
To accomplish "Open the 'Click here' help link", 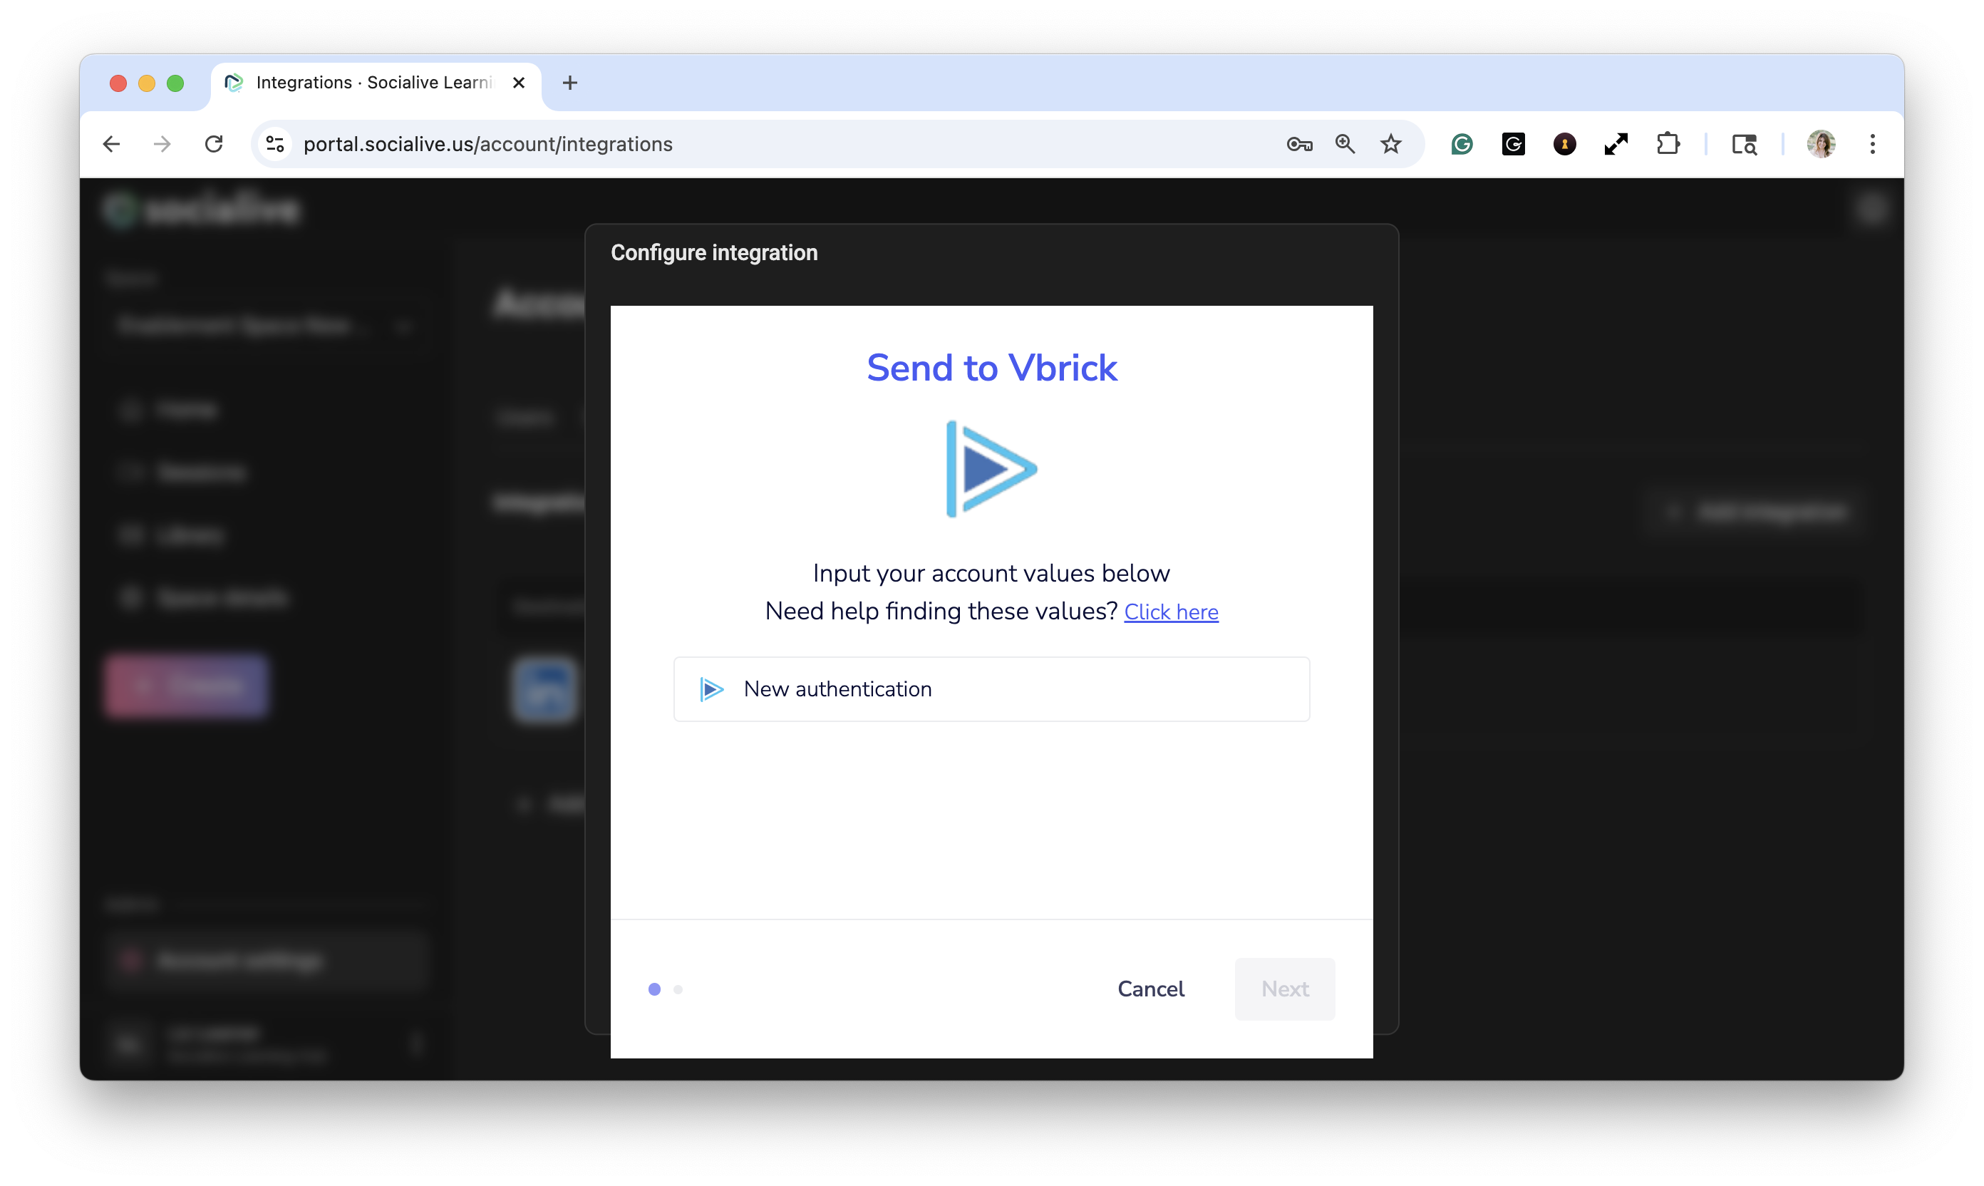I will click(x=1171, y=612).
